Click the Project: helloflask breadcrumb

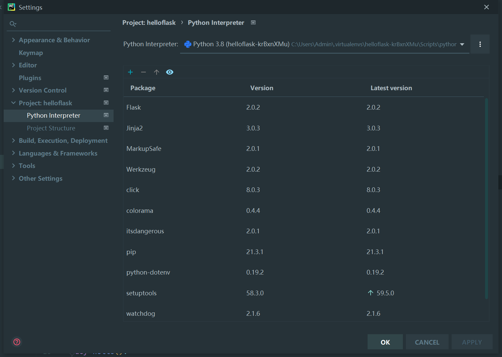(149, 22)
